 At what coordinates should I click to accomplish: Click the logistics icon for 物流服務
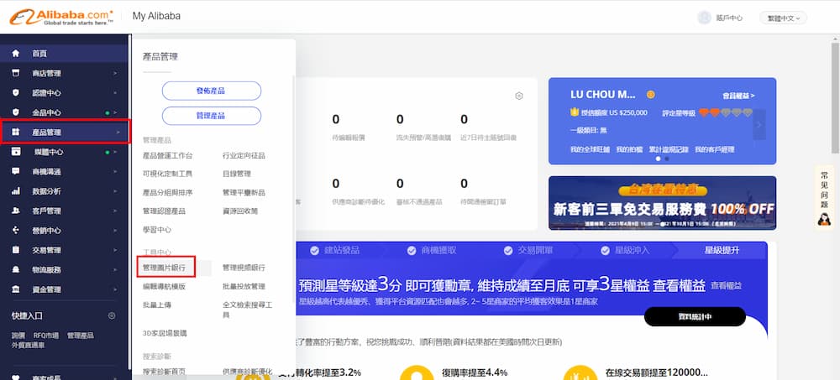(x=15, y=270)
